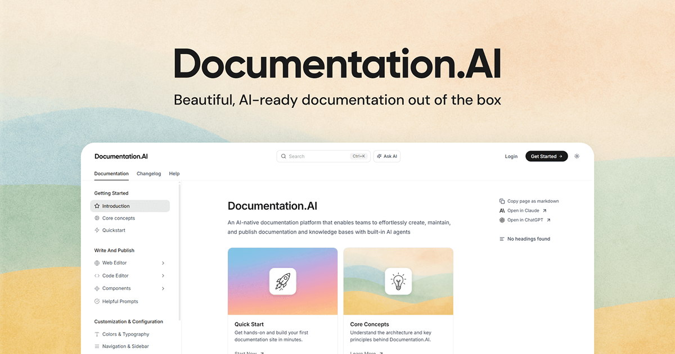Click the lightning icon next to Quickstart
The image size is (675, 354).
coord(97,230)
